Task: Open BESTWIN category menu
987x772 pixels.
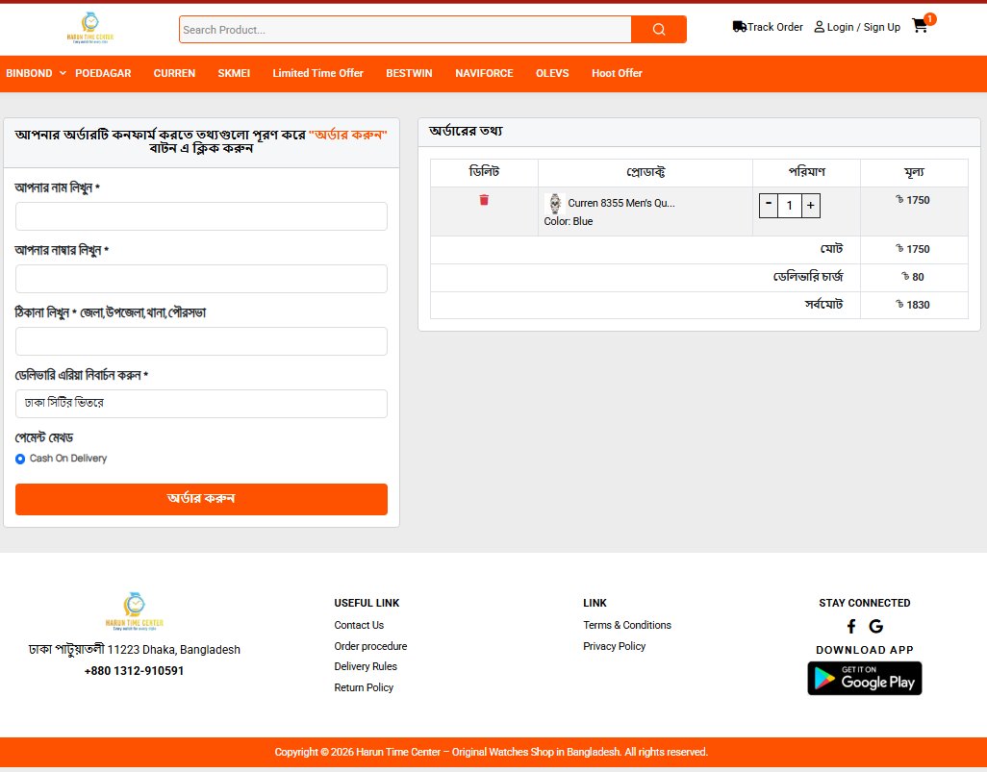Action: click(409, 73)
